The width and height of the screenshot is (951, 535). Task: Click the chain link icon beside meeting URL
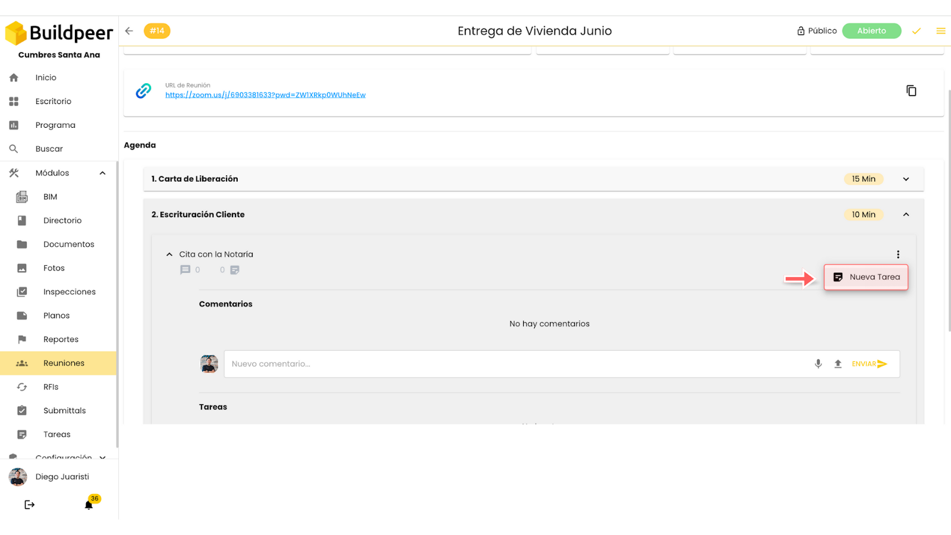(143, 91)
